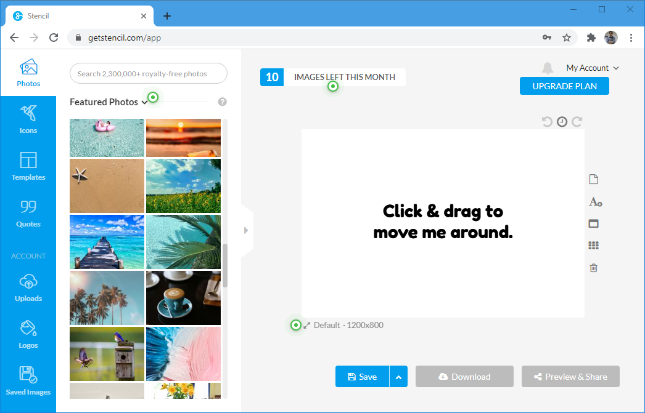Click the trash icon to clear canvas

pyautogui.click(x=594, y=268)
